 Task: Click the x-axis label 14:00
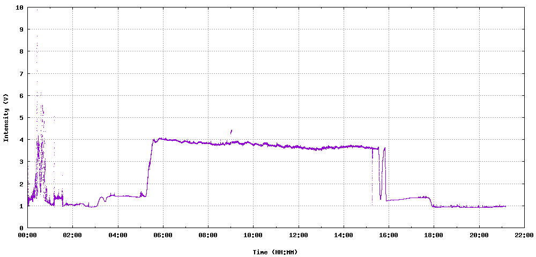(x=344, y=235)
